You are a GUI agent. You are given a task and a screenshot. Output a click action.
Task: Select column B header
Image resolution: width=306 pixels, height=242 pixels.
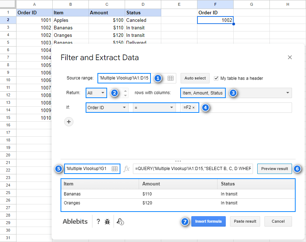coord(71,4)
